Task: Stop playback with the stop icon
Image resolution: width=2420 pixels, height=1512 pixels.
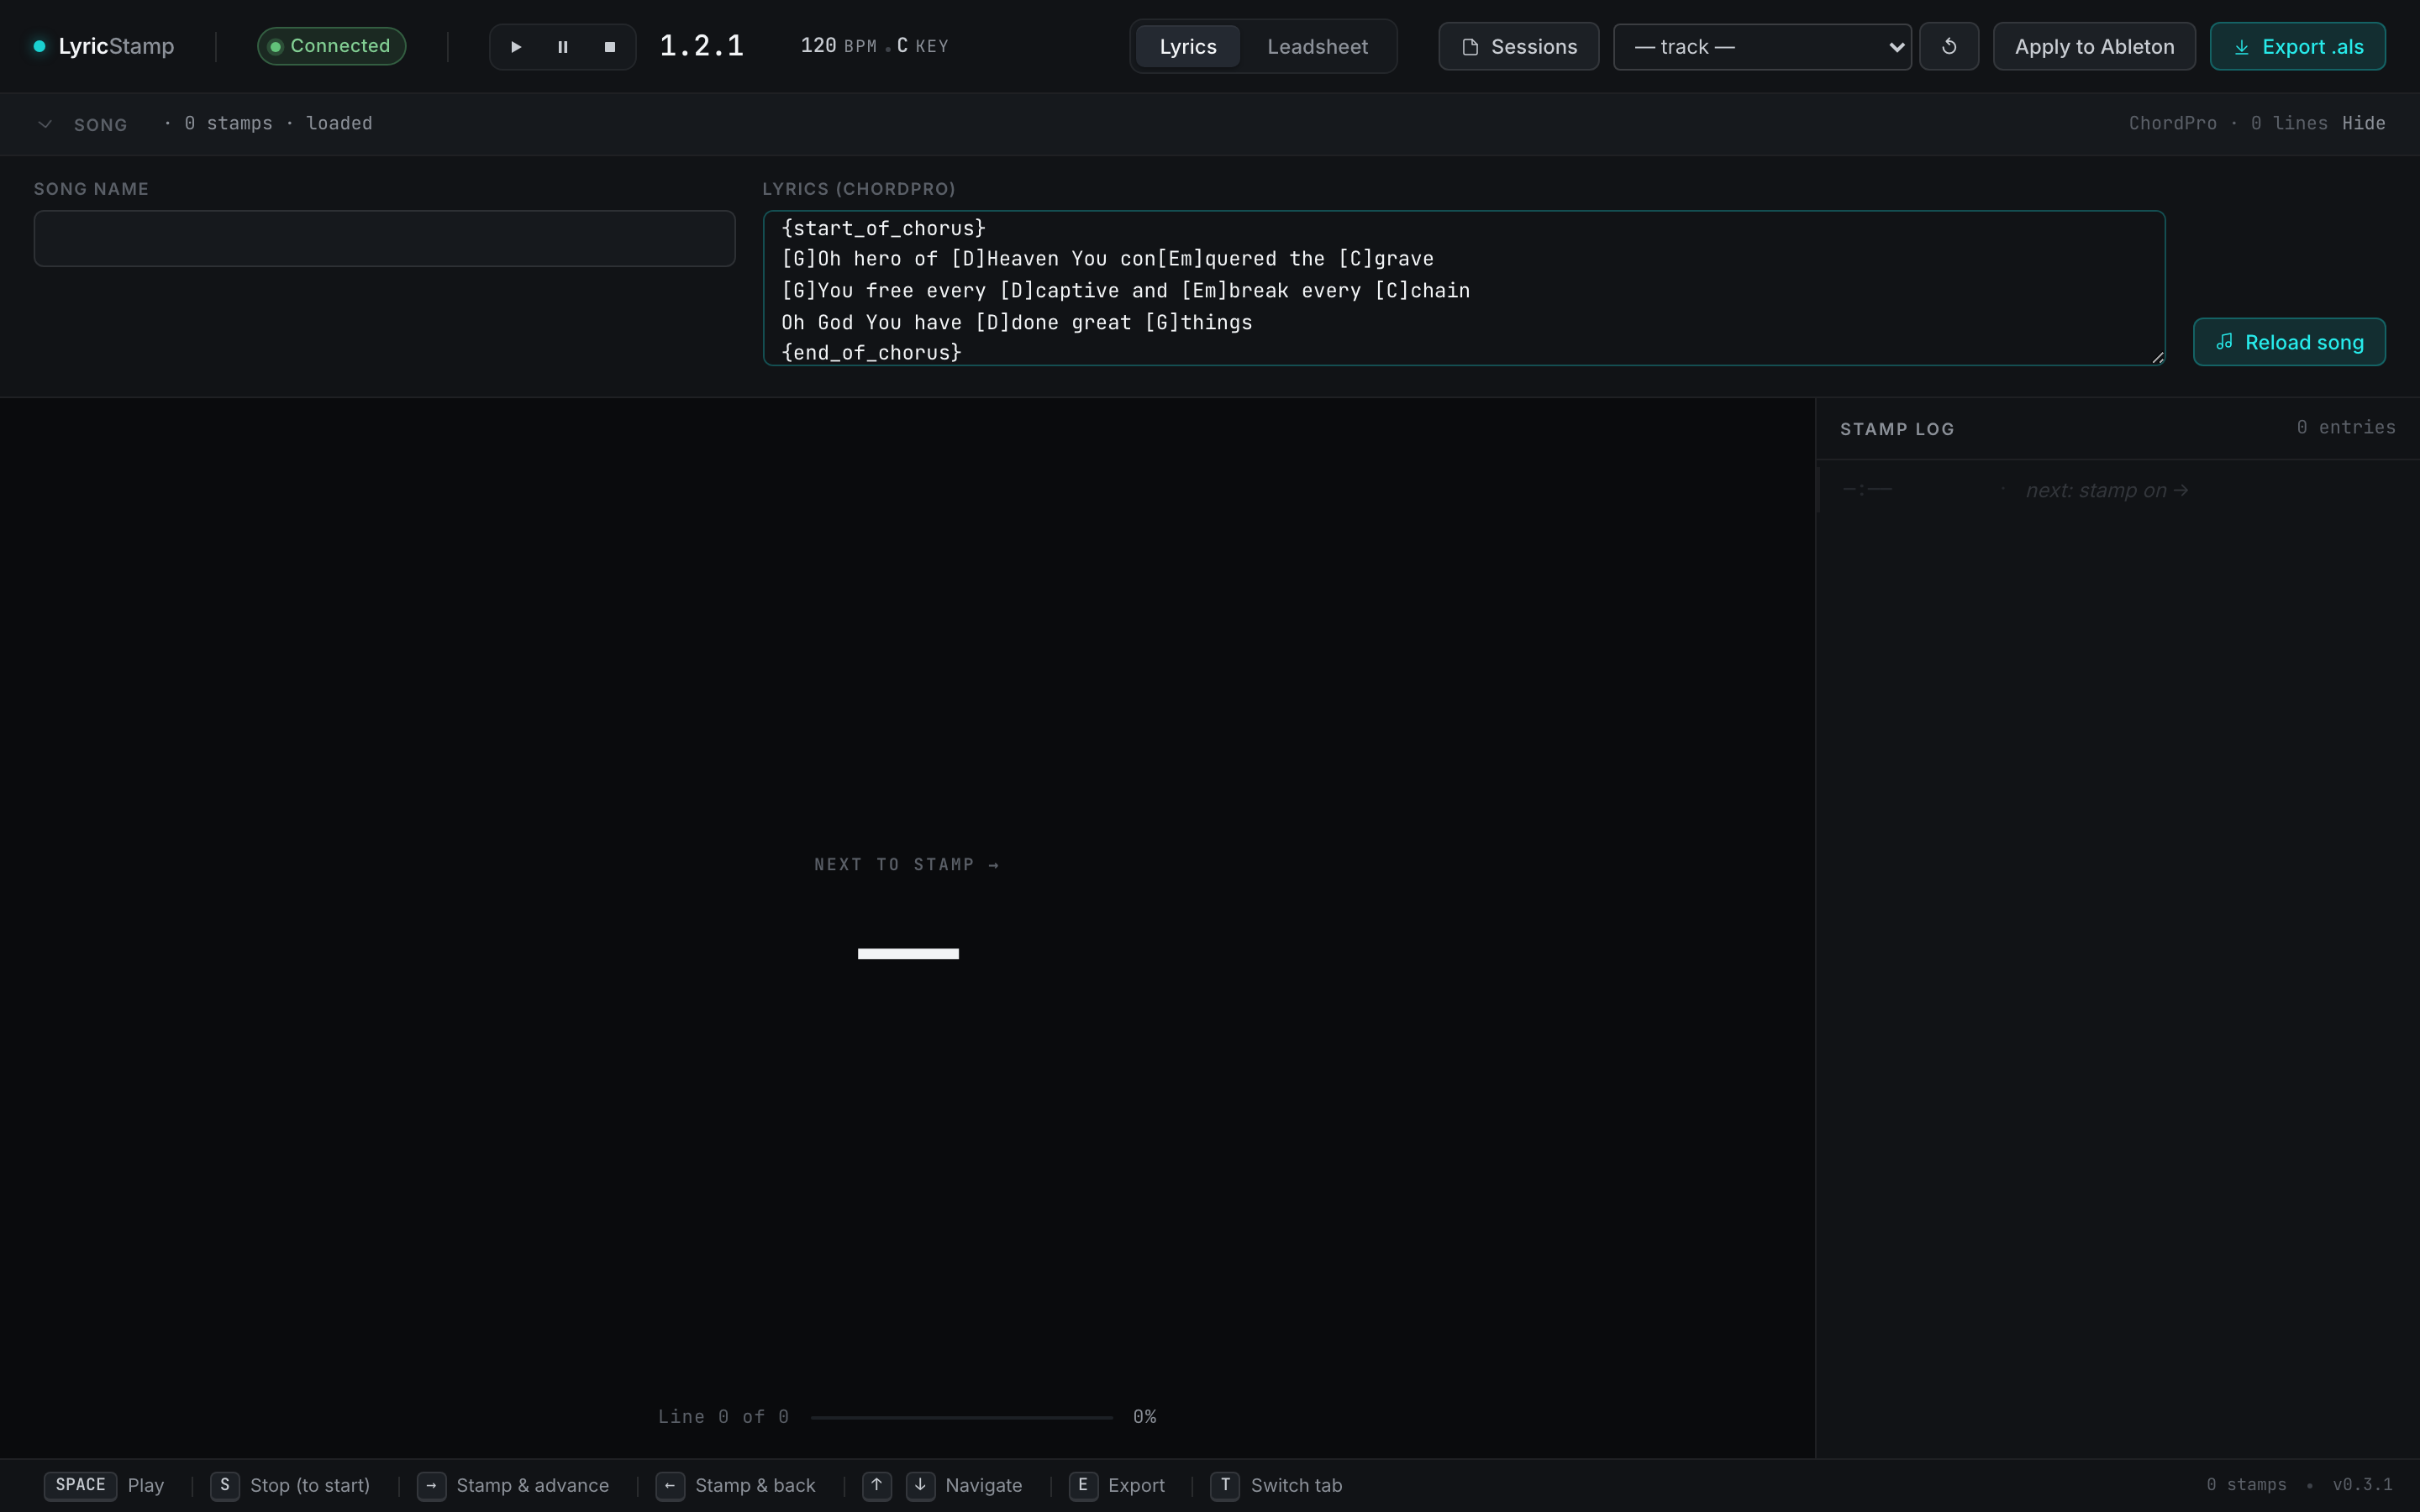Action: 610,47
